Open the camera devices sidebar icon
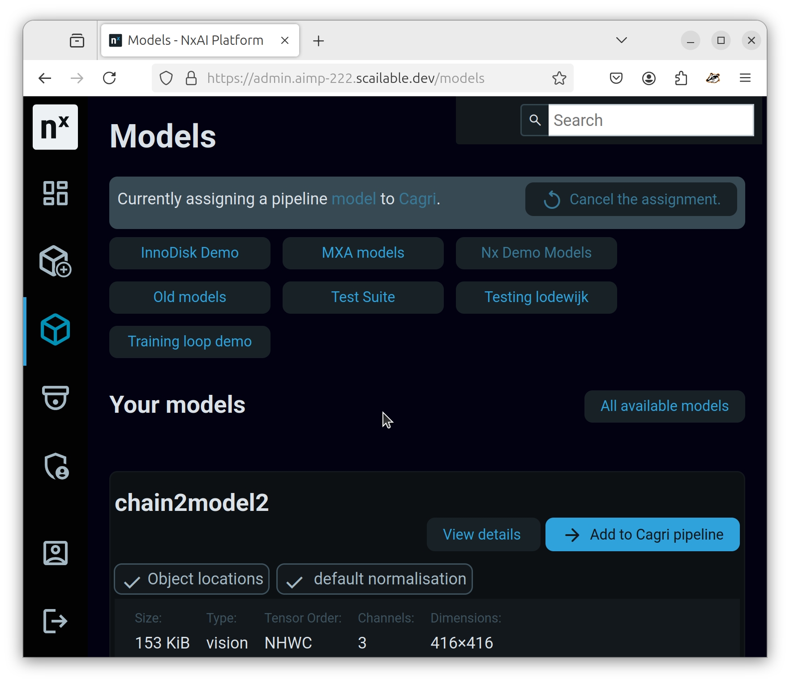Screen dimensions: 790x683 coord(55,398)
